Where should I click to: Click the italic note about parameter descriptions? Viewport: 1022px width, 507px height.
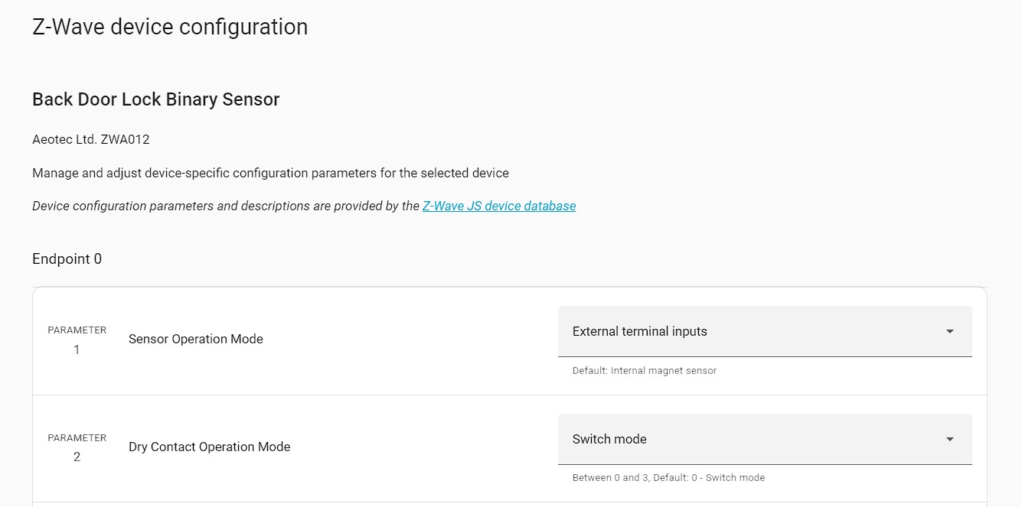pos(226,206)
